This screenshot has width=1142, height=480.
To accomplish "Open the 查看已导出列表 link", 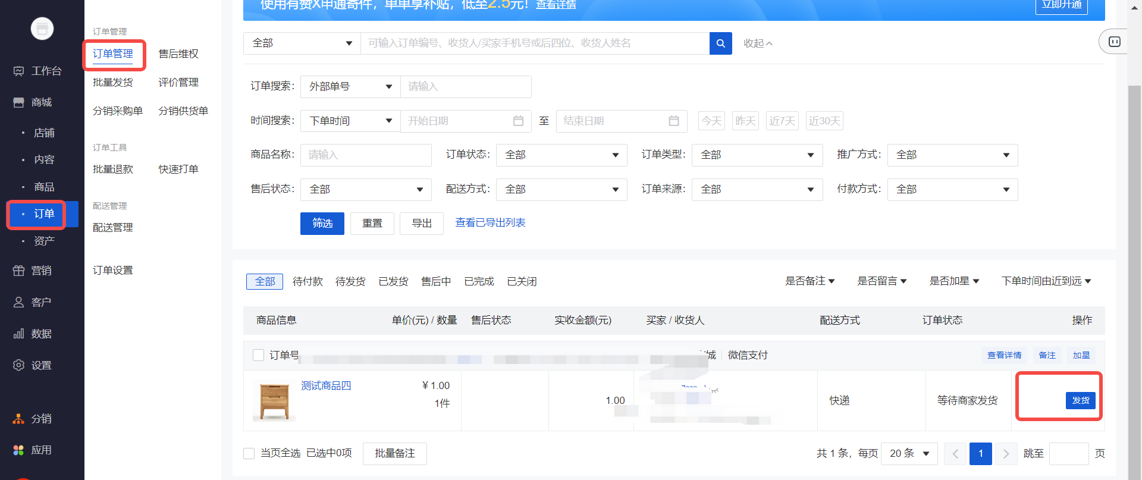I will pyautogui.click(x=490, y=223).
